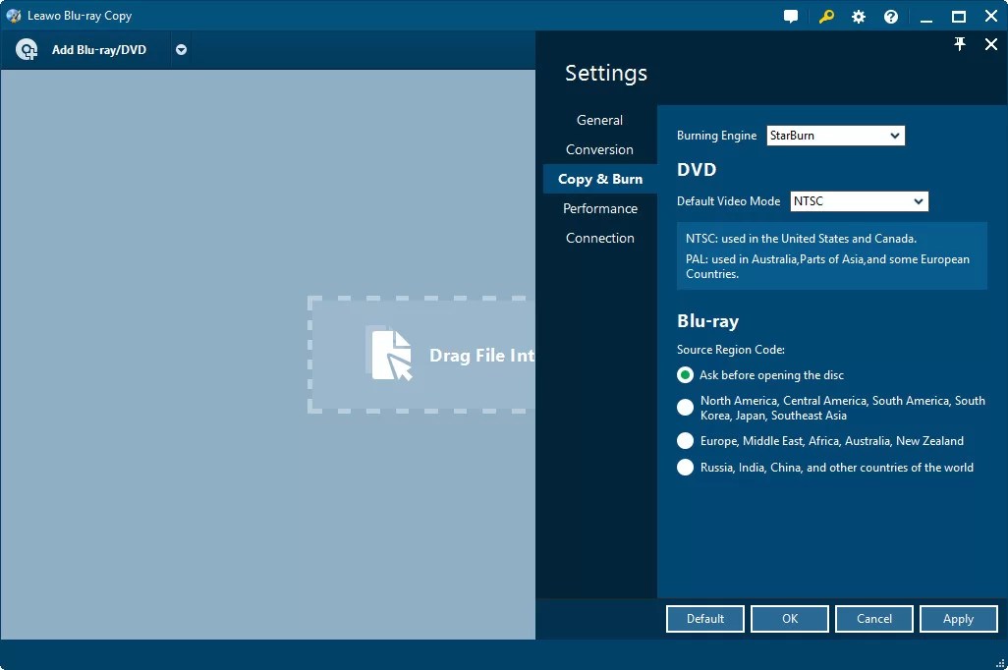Screen dimensions: 1008x670
Task: Open the Burning Engine dropdown
Action: [x=835, y=136]
